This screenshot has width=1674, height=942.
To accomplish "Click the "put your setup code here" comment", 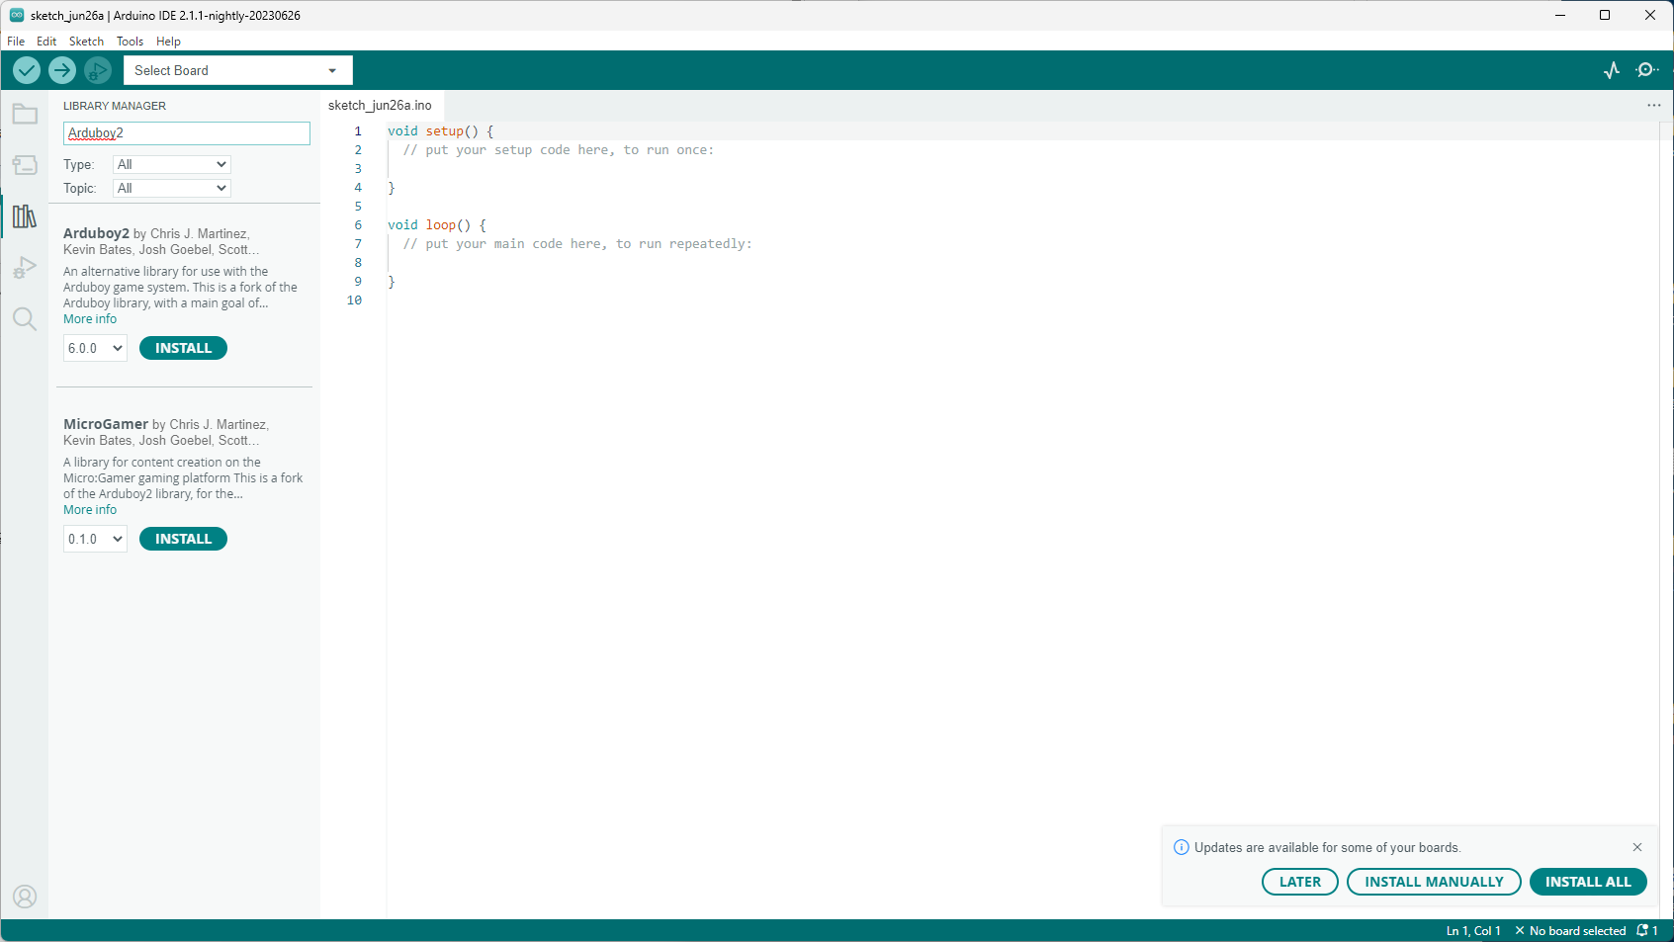I will [x=558, y=150].
